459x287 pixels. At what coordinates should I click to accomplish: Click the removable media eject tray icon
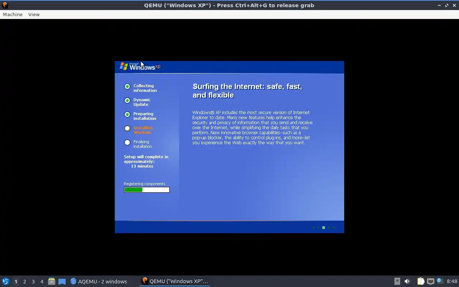pyautogui.click(x=397, y=281)
